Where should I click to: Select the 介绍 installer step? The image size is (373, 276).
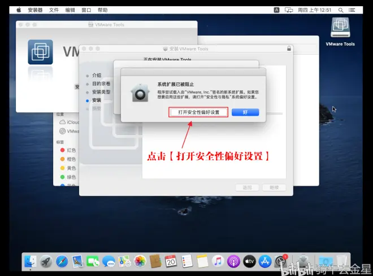click(97, 75)
